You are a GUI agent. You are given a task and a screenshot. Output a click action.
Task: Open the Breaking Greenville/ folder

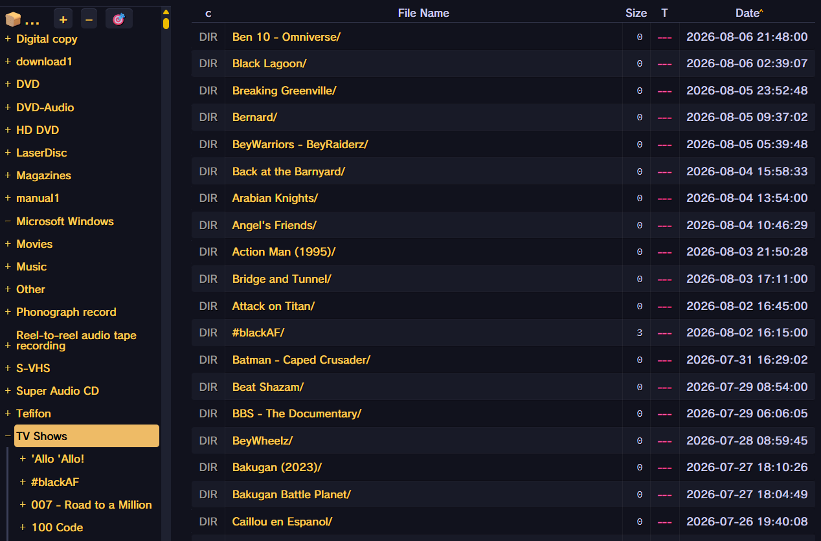tap(284, 91)
